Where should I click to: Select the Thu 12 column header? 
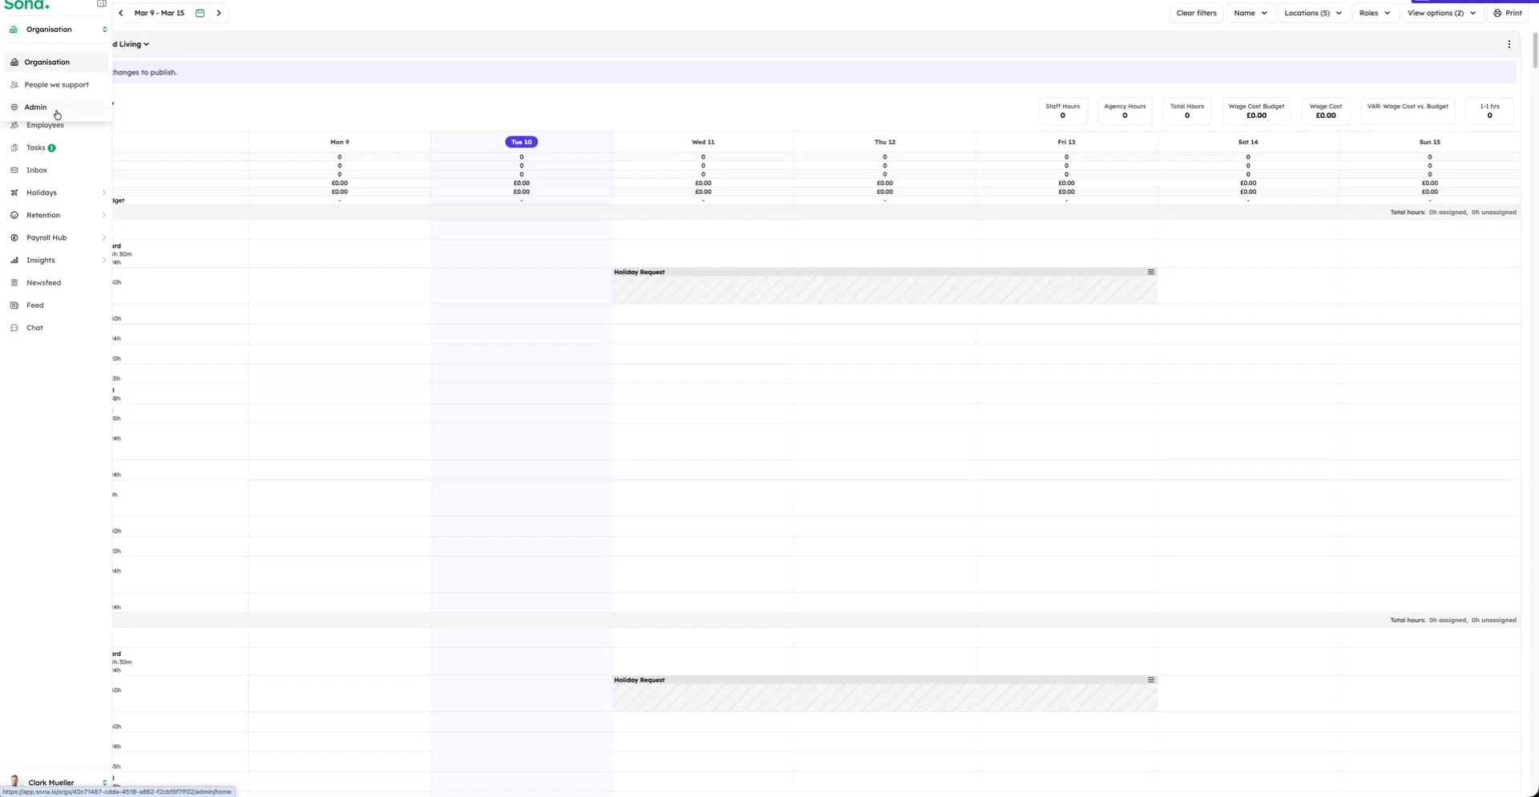(885, 142)
